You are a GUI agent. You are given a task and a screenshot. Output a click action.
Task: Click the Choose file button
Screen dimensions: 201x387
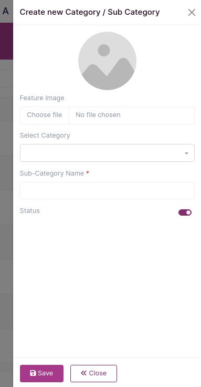tap(45, 115)
